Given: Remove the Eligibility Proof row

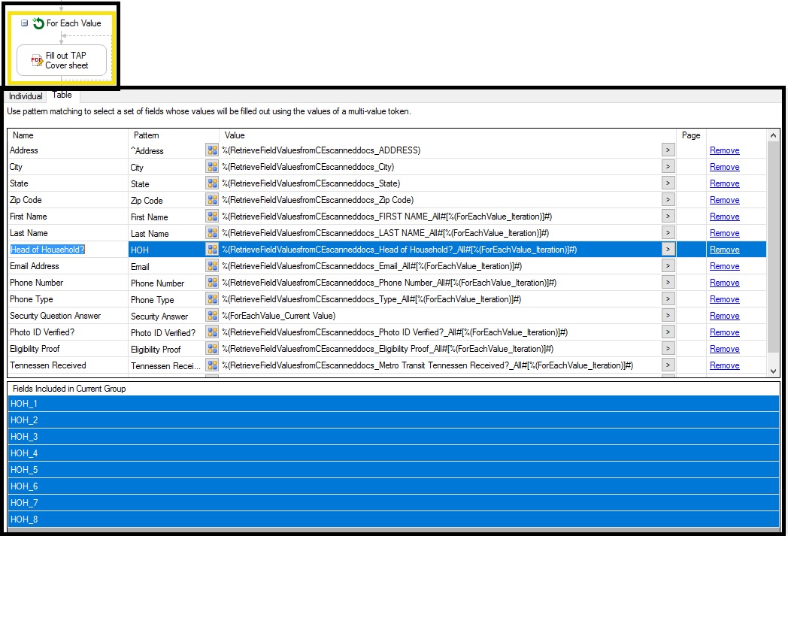Looking at the screenshot, I should (724, 349).
